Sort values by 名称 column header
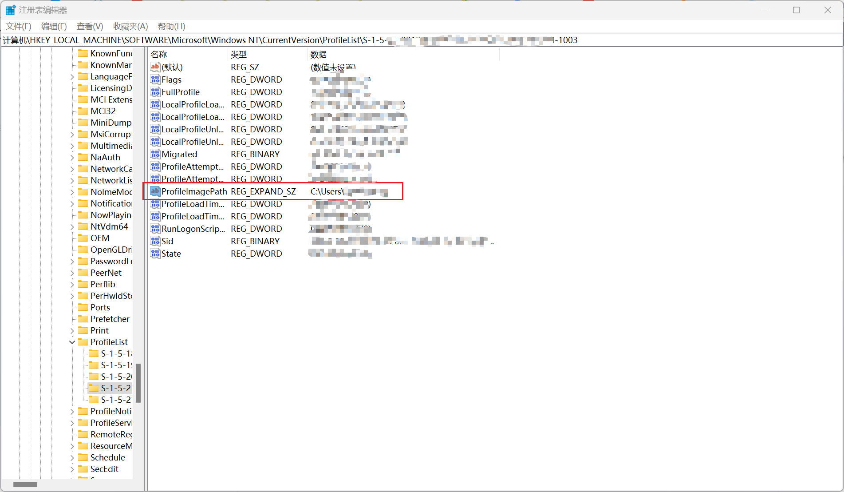 pyautogui.click(x=188, y=54)
